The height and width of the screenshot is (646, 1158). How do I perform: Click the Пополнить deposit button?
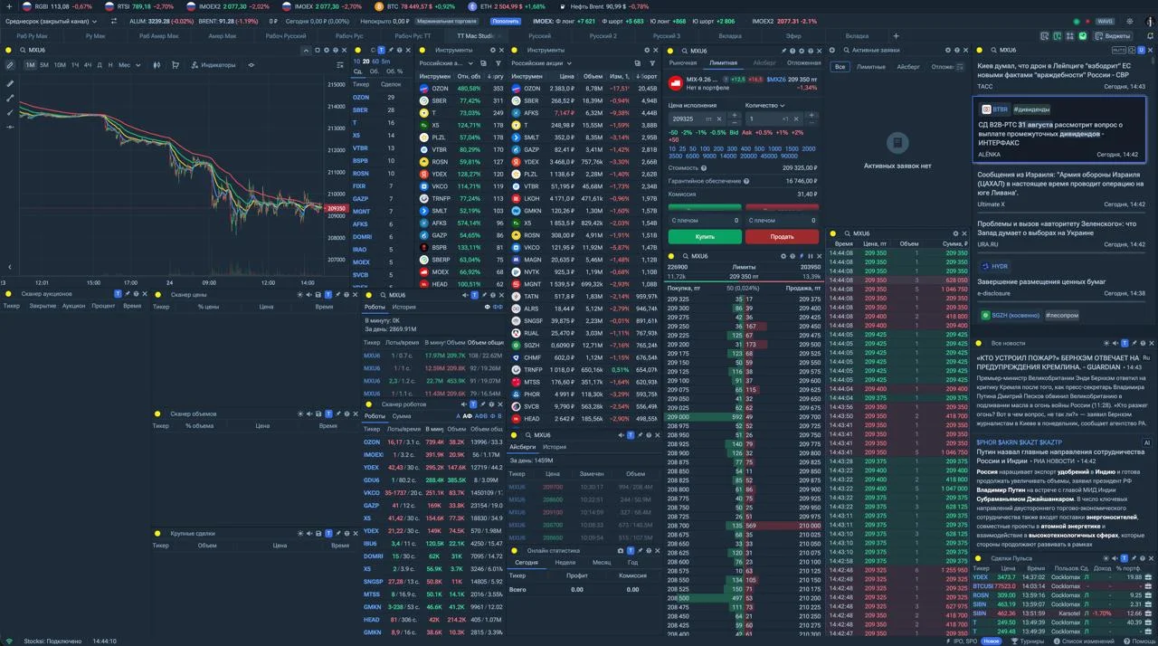pos(506,20)
